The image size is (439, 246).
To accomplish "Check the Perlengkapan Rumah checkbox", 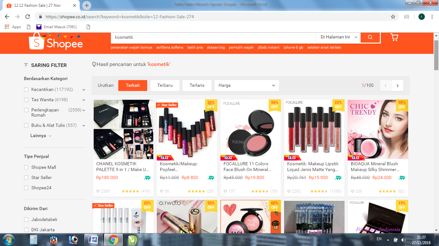I will click(x=26, y=110).
